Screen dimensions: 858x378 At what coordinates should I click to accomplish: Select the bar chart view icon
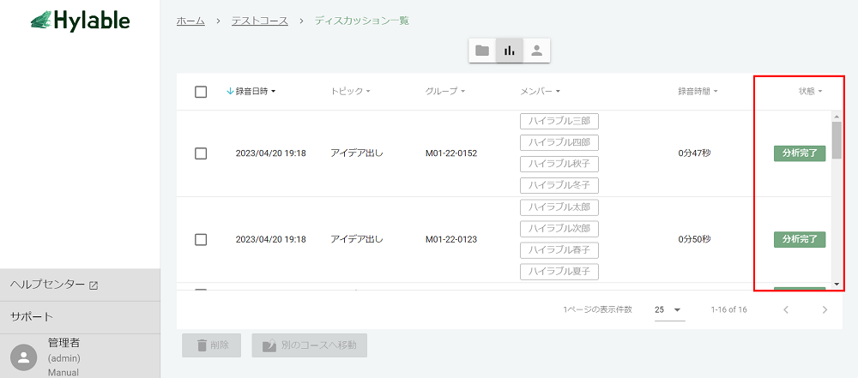pyautogui.click(x=510, y=51)
